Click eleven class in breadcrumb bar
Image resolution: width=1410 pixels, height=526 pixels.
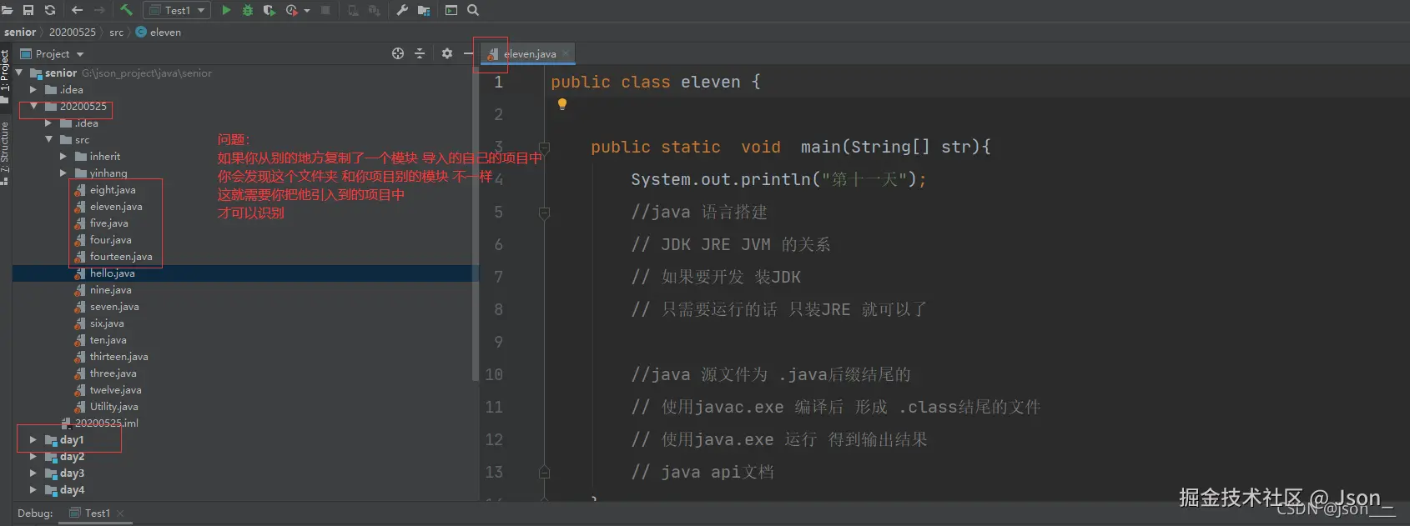click(x=159, y=32)
